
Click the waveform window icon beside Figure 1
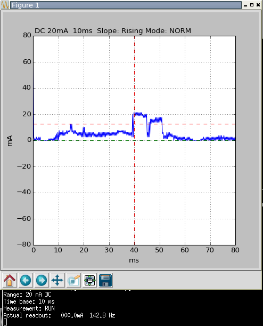pyautogui.click(x=5, y=5)
